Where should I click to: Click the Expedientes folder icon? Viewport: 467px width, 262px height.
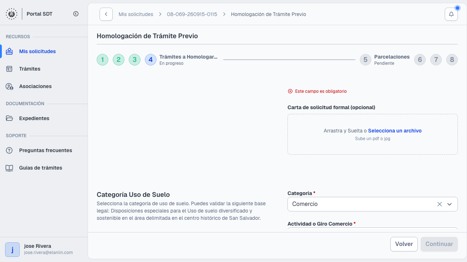(x=9, y=118)
